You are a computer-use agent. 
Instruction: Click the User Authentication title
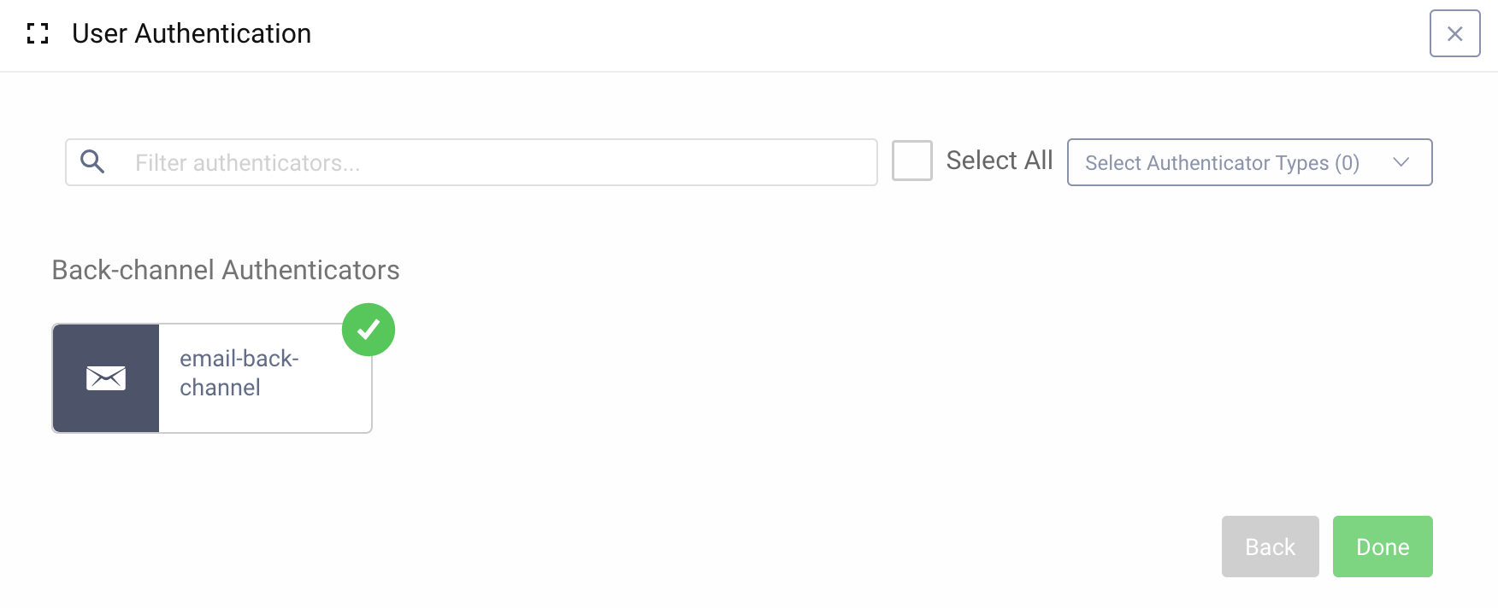point(192,33)
